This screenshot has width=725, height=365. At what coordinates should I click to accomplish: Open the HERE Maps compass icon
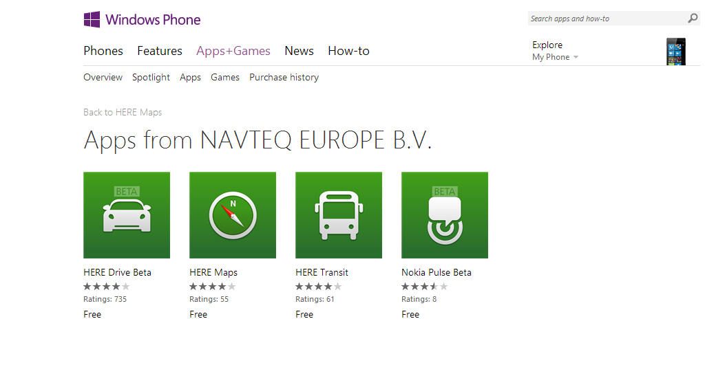(233, 215)
